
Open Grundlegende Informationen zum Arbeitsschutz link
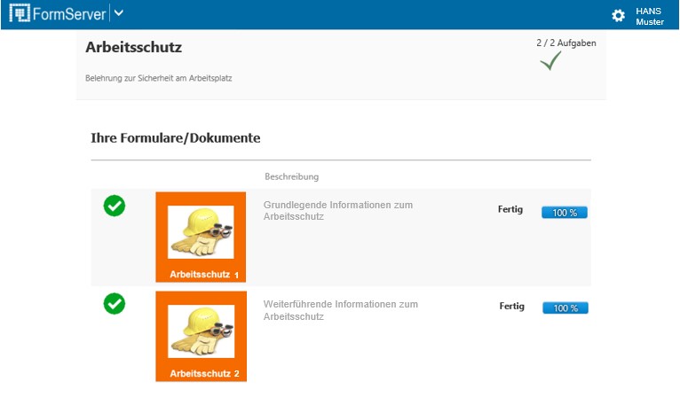coord(337,210)
